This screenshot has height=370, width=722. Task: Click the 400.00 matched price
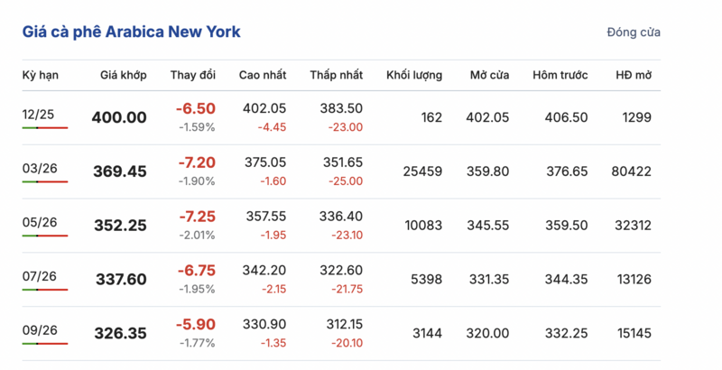click(x=119, y=117)
